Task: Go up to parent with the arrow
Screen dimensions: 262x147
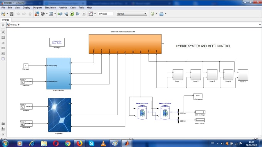Action: [x=30, y=14]
